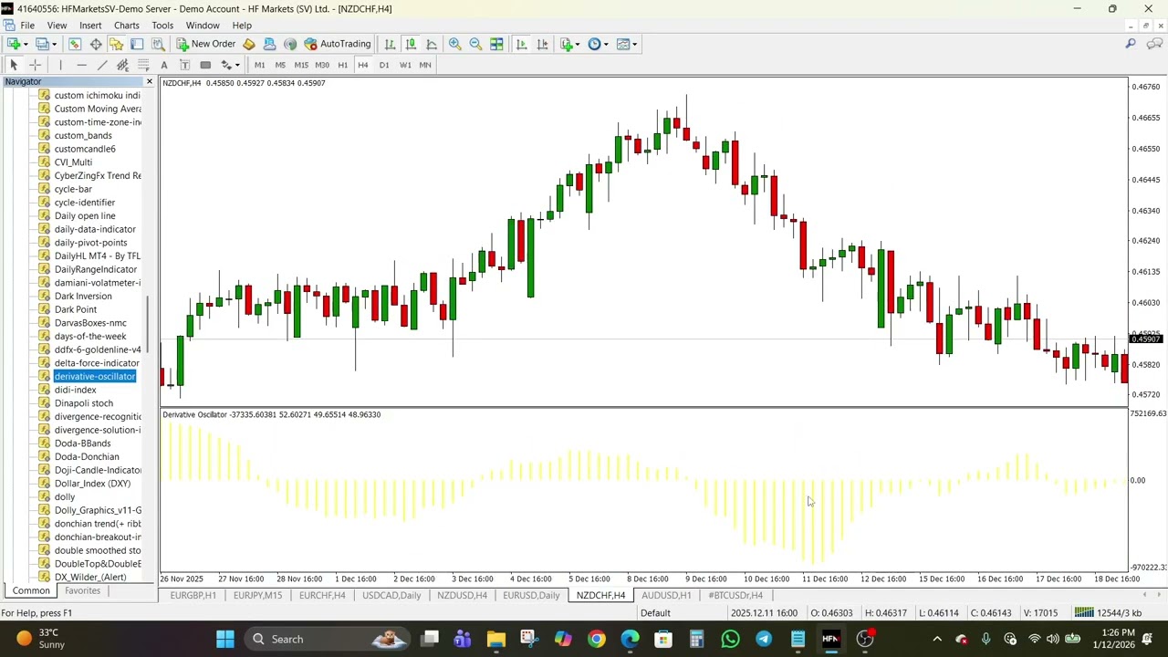Click the New Chart toolbar icon
Image resolution: width=1168 pixels, height=657 pixels.
pyautogui.click(x=13, y=44)
